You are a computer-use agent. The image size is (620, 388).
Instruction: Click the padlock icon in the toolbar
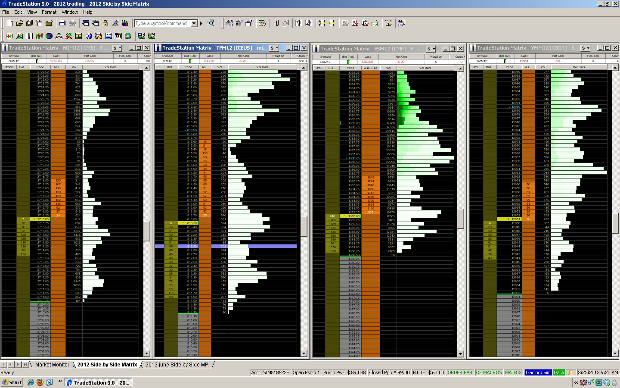pyautogui.click(x=105, y=23)
